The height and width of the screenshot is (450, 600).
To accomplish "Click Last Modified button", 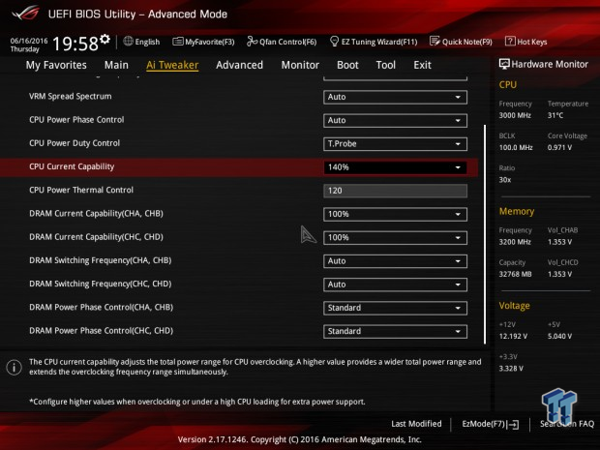I will pyautogui.click(x=416, y=424).
